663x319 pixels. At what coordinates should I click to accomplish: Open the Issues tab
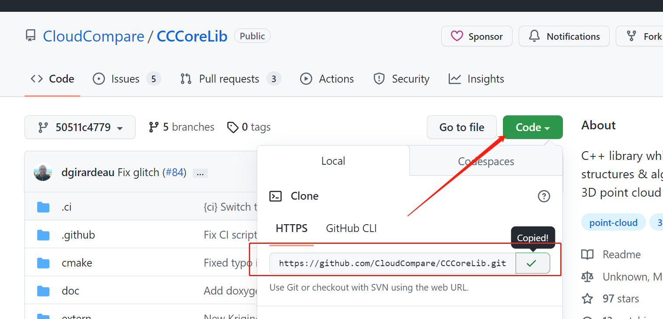click(x=126, y=79)
